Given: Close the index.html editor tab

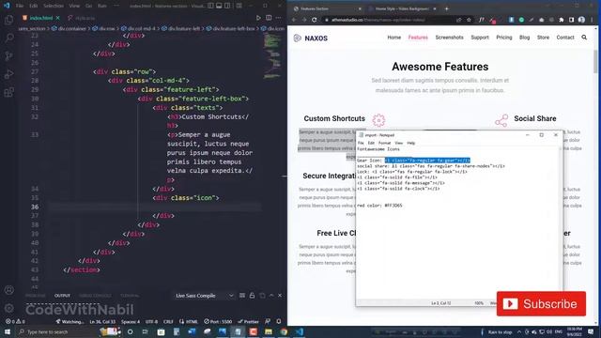Looking at the screenshot, I should [x=58, y=18].
